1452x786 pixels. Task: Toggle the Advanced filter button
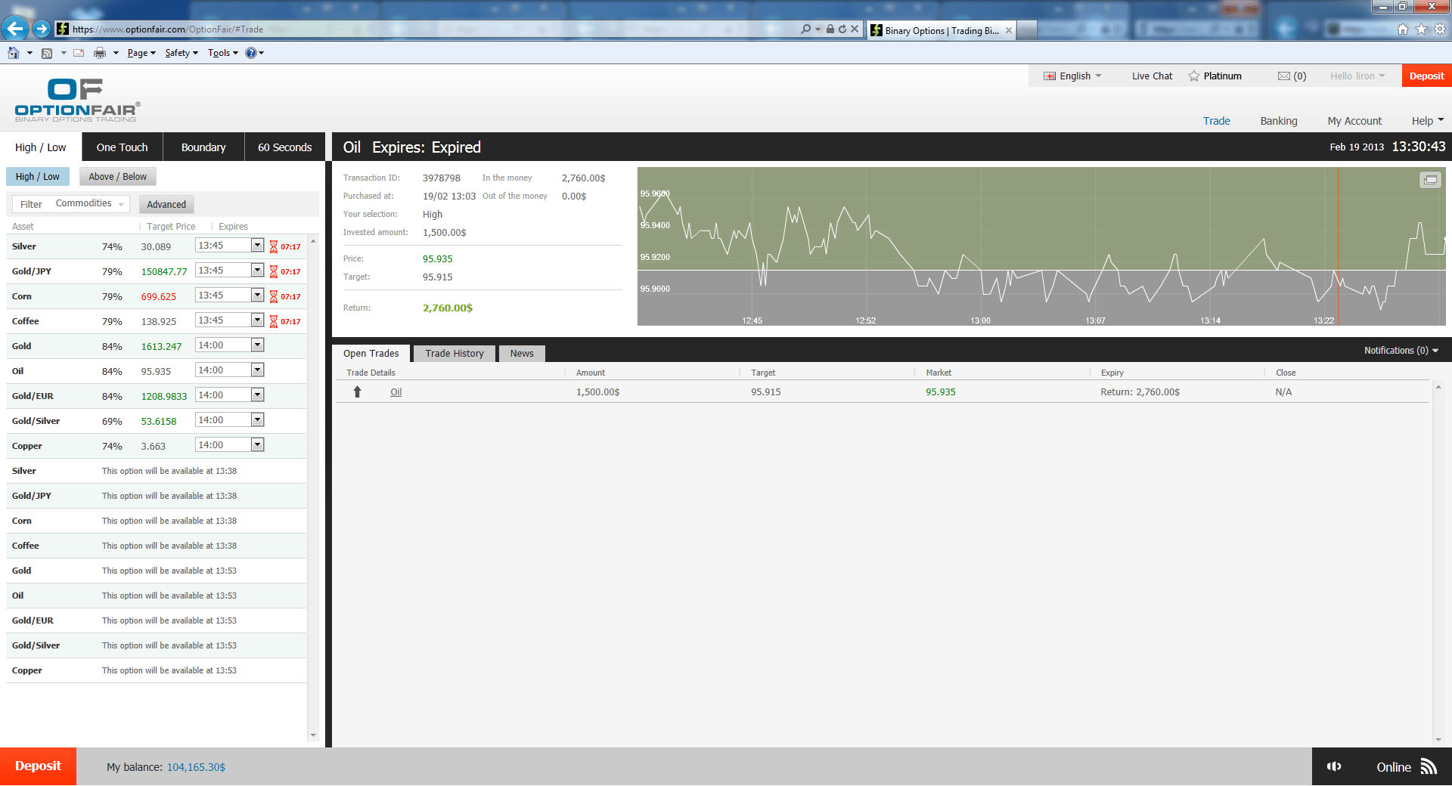point(166,205)
